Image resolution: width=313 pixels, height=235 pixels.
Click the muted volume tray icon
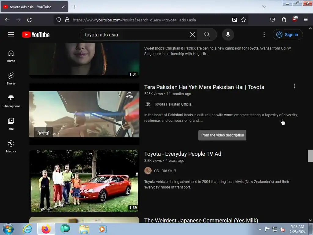coord(282,229)
